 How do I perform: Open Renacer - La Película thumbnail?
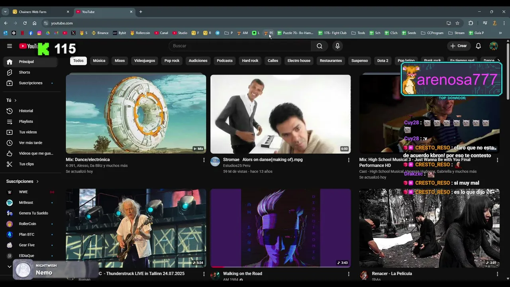pyautogui.click(x=429, y=228)
